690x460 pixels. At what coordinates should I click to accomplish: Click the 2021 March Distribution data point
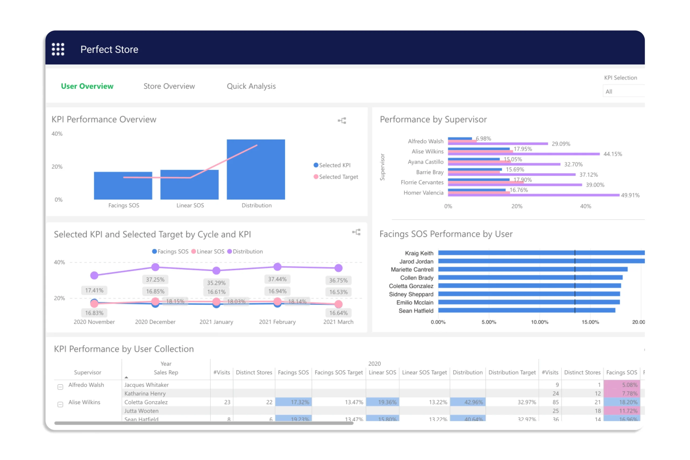click(x=338, y=268)
